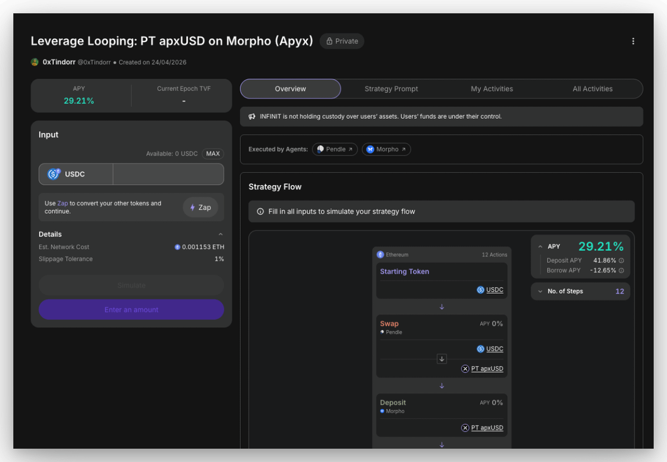This screenshot has width=667, height=462.
Task: Click the -12.65% Borrow APY value
Action: click(x=603, y=270)
